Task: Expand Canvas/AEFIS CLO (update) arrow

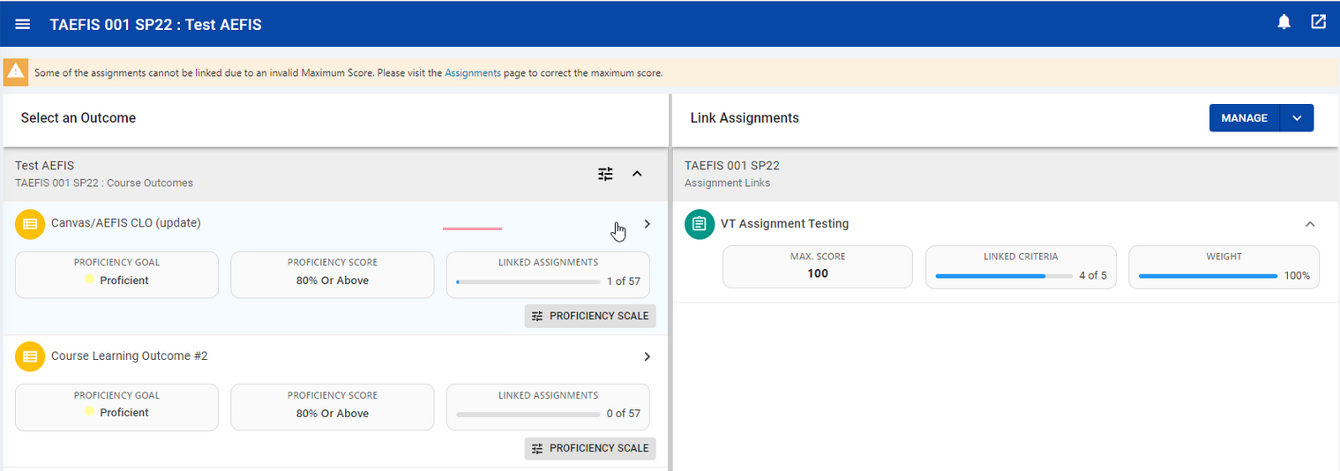Action: pos(647,224)
